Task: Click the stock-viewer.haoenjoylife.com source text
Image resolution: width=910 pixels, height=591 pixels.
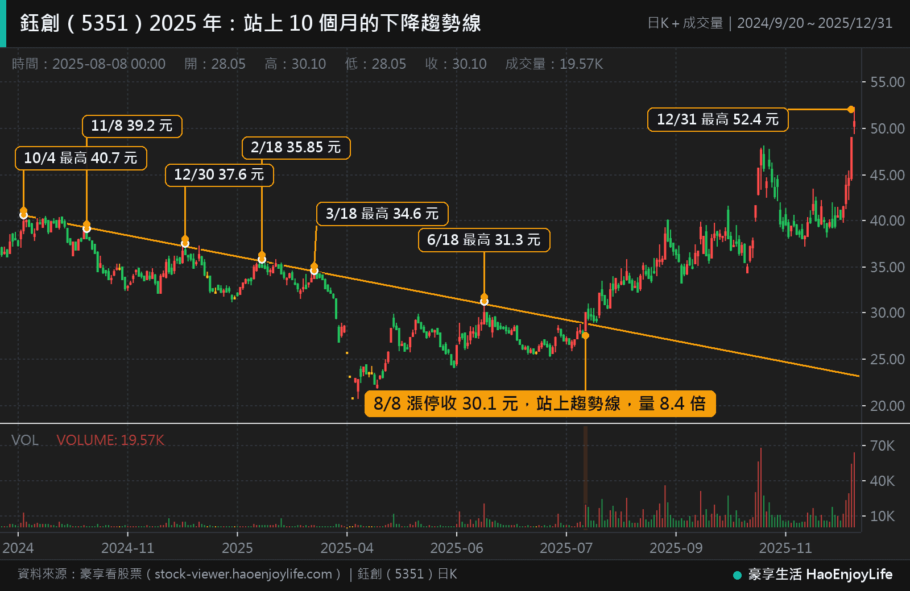Action: [x=243, y=575]
